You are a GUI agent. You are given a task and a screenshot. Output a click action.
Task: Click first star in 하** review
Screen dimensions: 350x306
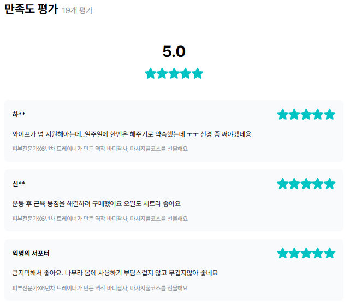click(x=283, y=114)
